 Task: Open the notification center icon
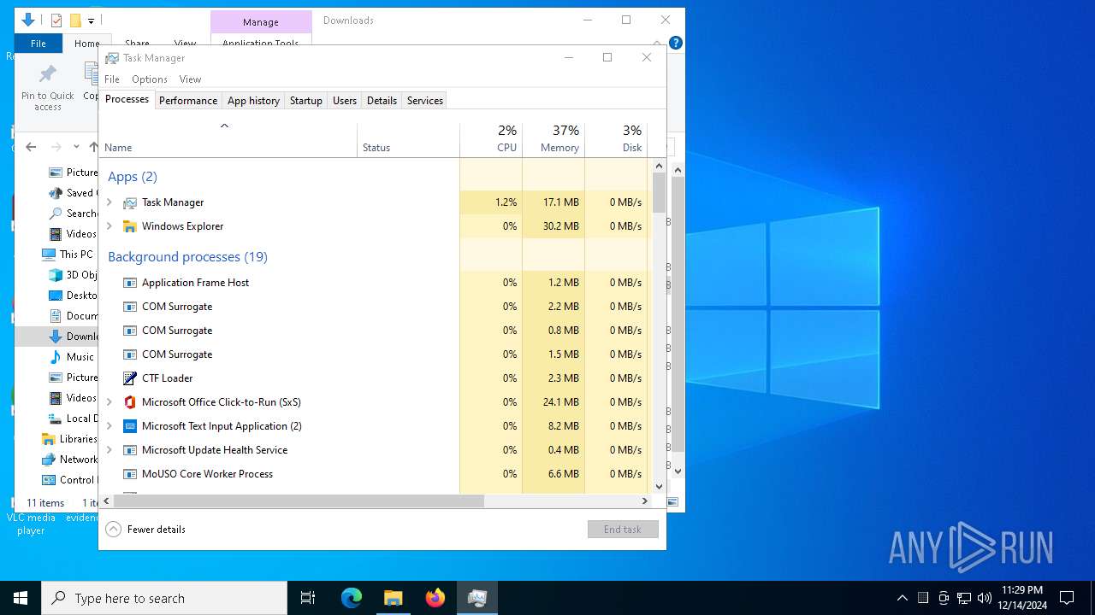1067,598
